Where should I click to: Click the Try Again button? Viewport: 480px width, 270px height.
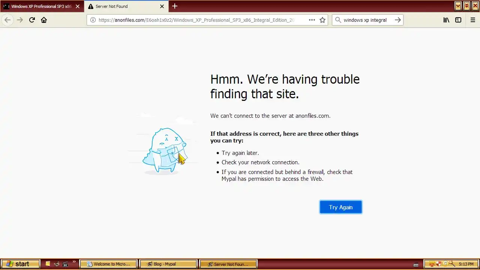(340, 207)
